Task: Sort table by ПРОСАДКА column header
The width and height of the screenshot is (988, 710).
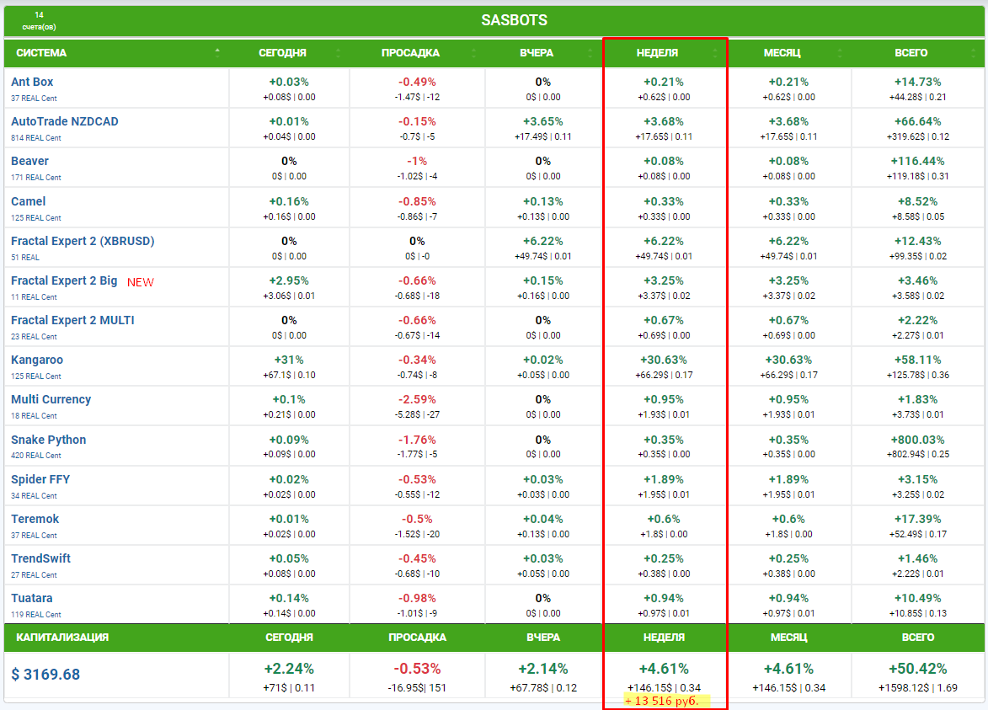Action: tap(410, 53)
